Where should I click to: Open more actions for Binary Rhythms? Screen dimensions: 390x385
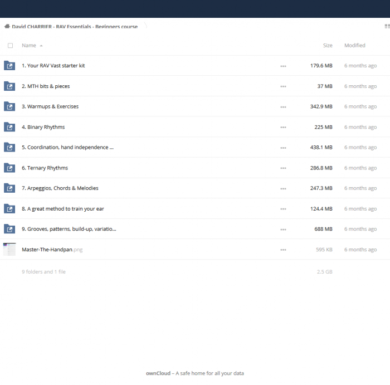(x=283, y=128)
